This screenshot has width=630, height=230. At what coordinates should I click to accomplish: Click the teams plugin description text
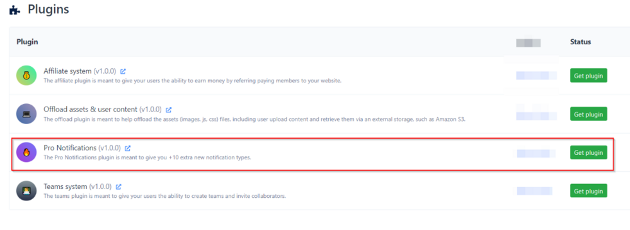[164, 196]
